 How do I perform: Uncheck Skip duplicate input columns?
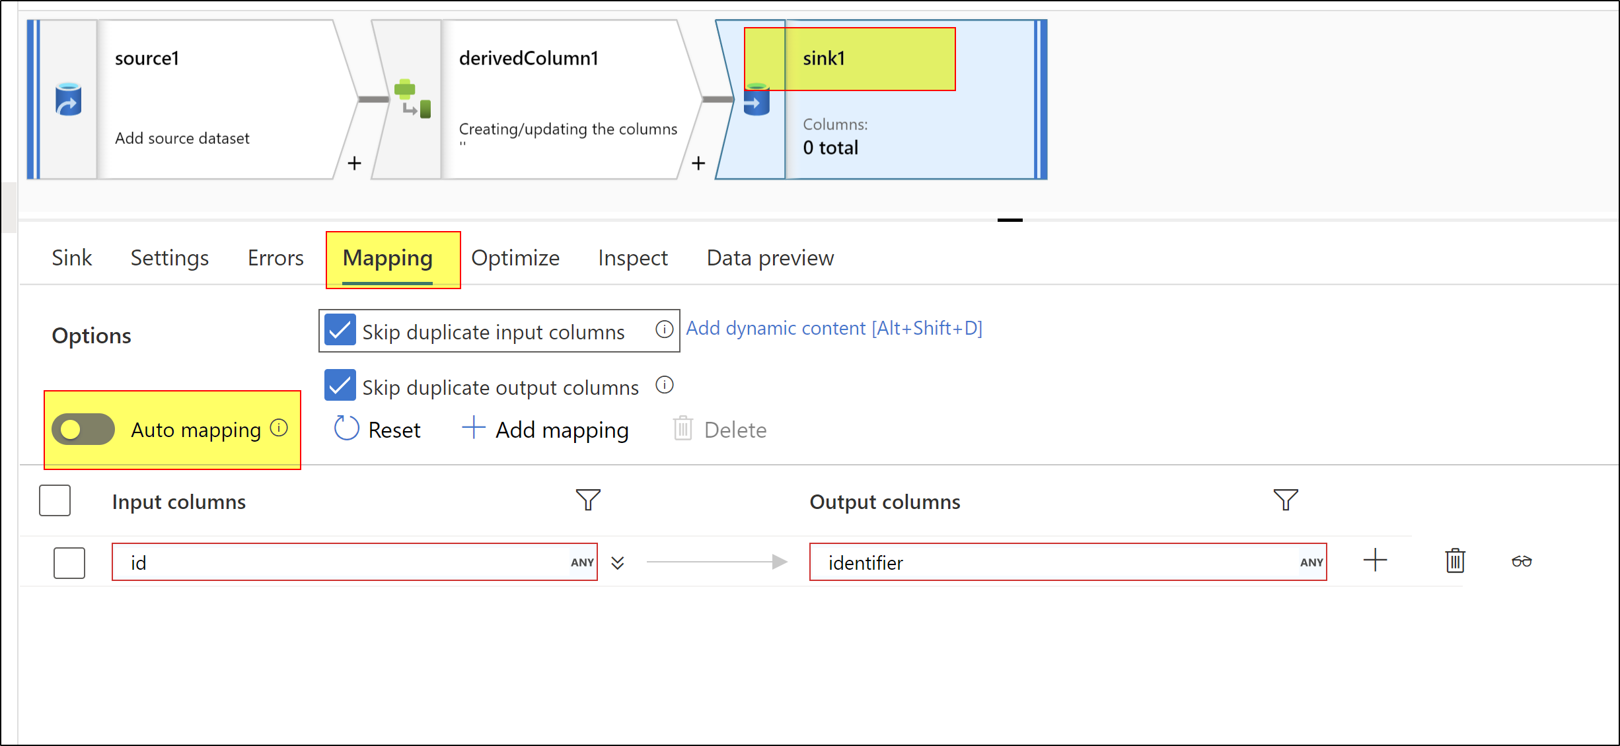(340, 330)
